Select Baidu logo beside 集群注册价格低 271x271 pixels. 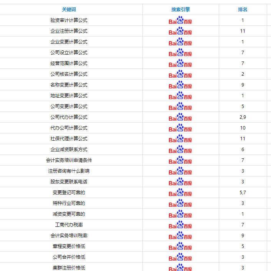click(180, 267)
